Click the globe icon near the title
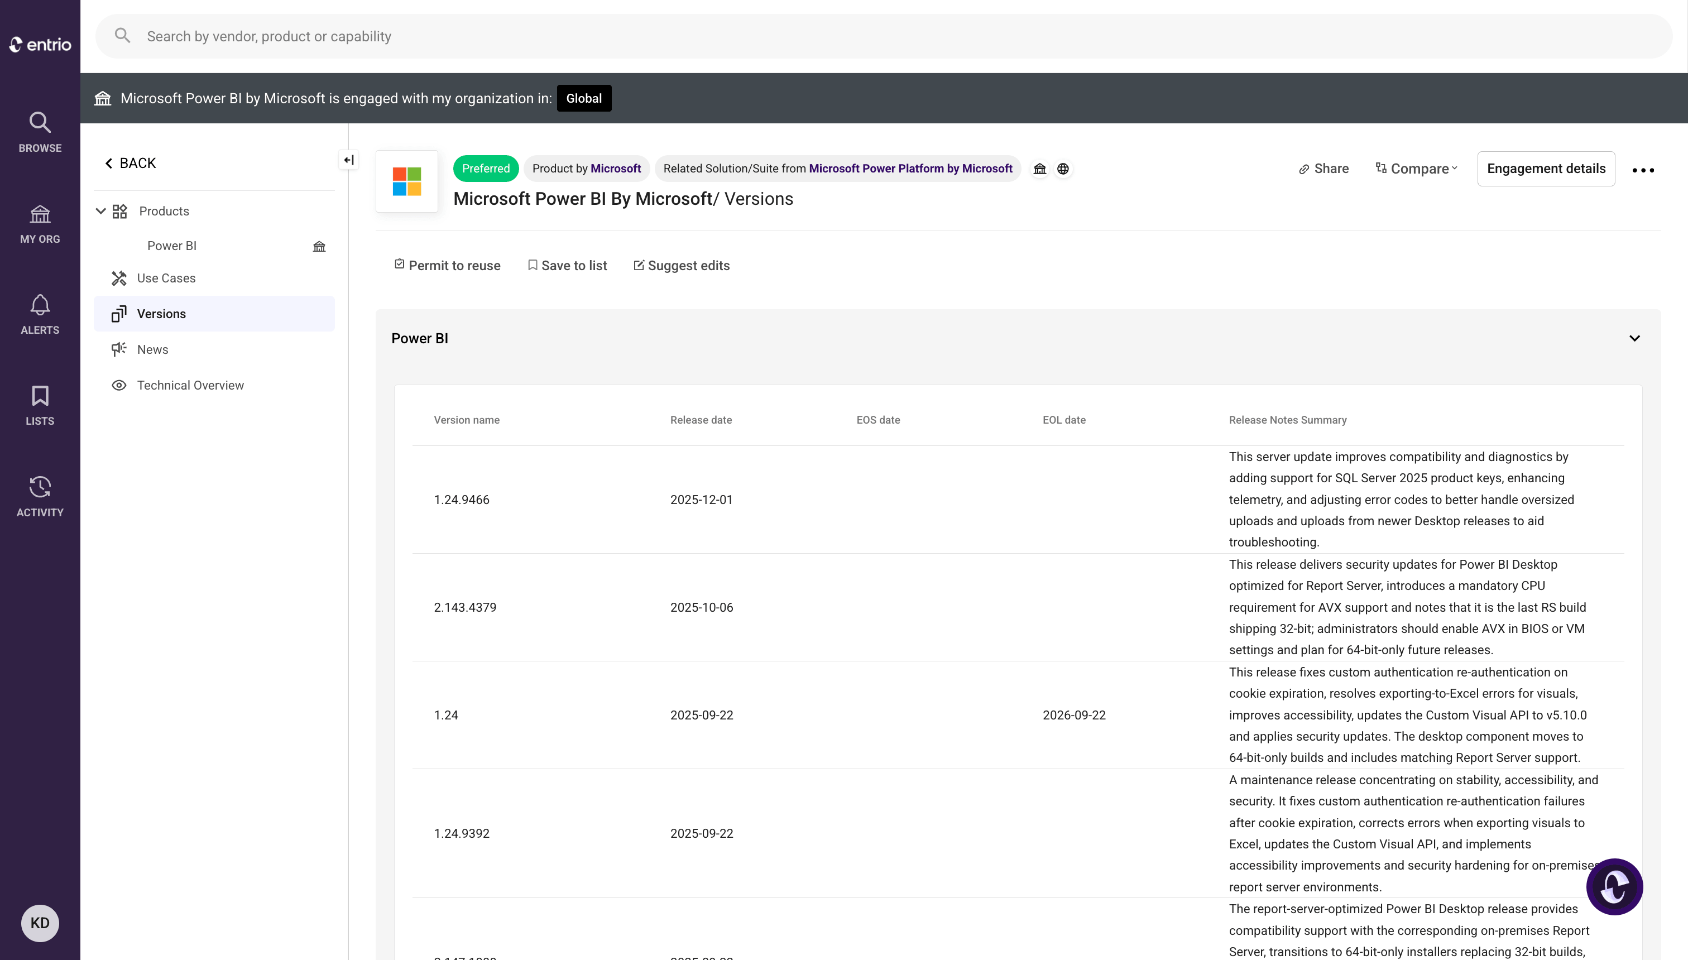The width and height of the screenshot is (1688, 960). click(x=1063, y=169)
